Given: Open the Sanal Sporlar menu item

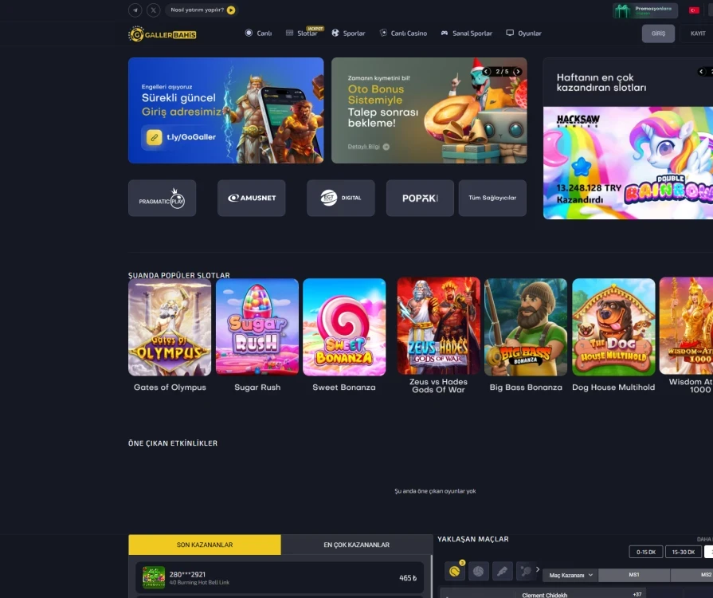Looking at the screenshot, I should click(x=467, y=33).
